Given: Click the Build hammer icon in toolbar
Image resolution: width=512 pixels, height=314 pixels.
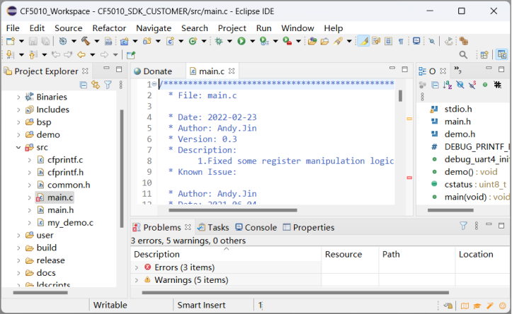Looking at the screenshot, I should 85,42.
